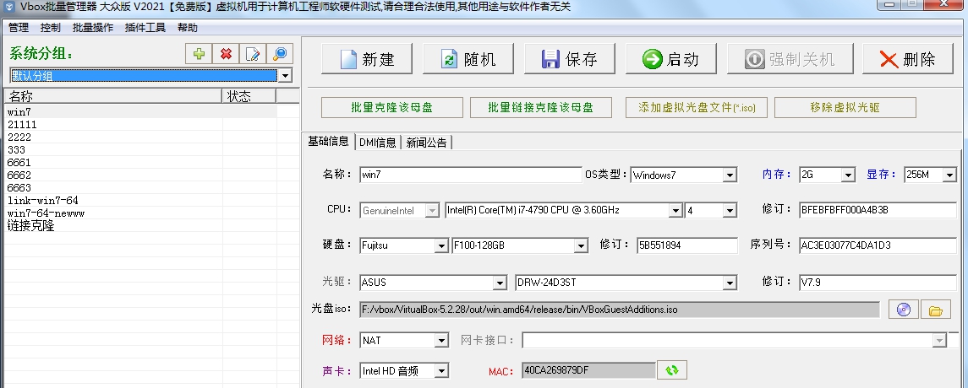Screen dimensions: 968x388
Task: Click 添加虚拟光盘文件(*.iso) button
Action: click(697, 107)
